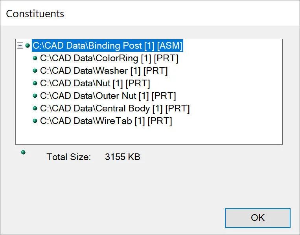Click the green dot next to WireTab

tap(35, 121)
